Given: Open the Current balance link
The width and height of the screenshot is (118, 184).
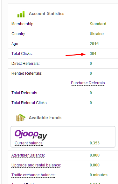Looking at the screenshot, I should (x=29, y=143).
